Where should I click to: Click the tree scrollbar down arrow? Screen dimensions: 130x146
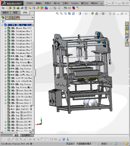pyautogui.click(x=33, y=130)
